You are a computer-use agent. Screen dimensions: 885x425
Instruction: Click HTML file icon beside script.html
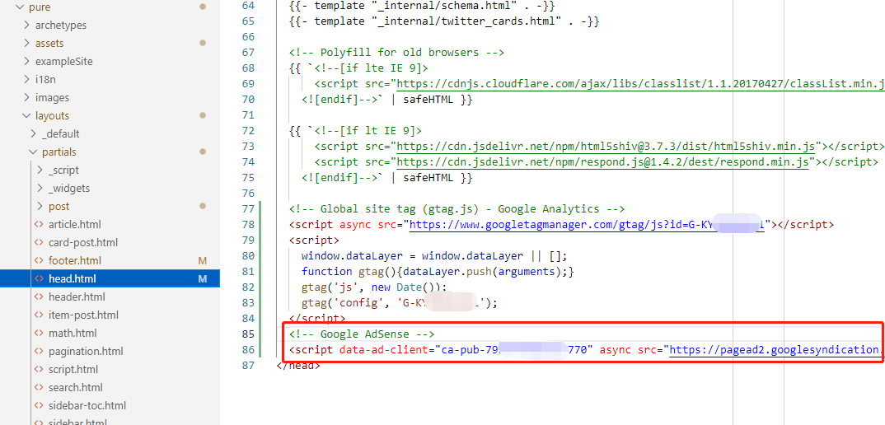click(x=39, y=369)
